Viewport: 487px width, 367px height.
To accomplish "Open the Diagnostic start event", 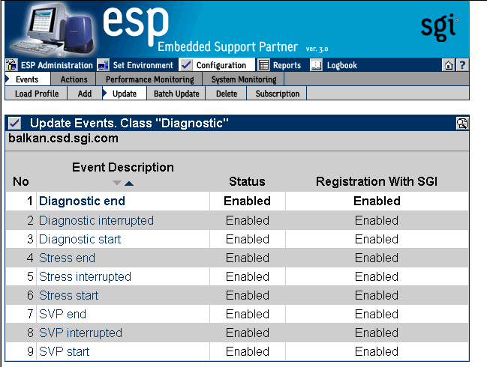I will pos(80,239).
